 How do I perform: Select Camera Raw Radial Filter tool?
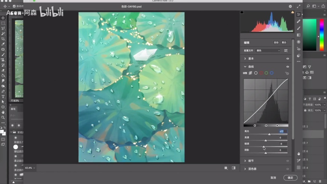(x=299, y=42)
